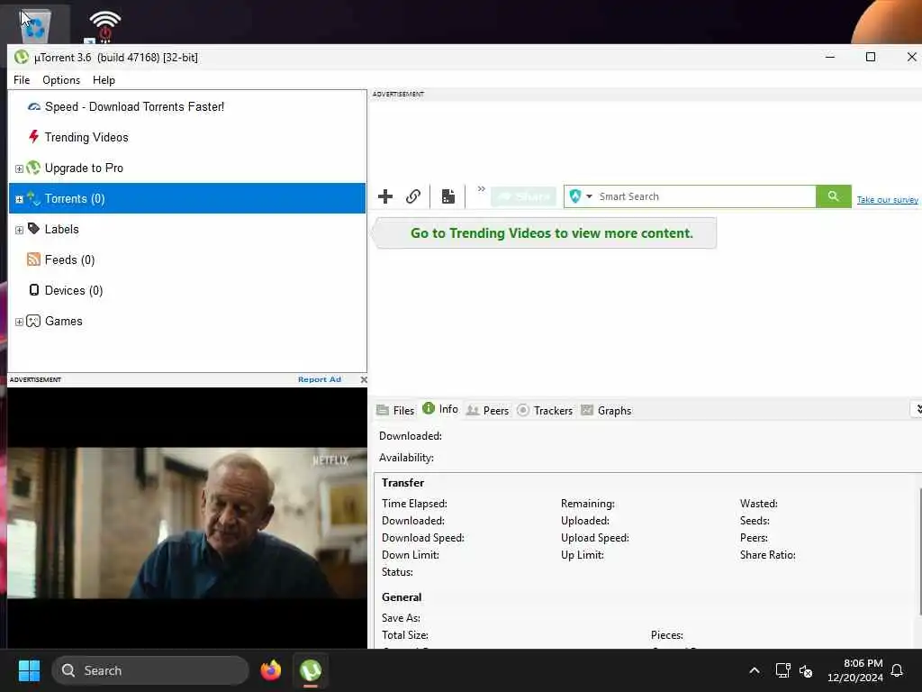Click the uTorrent logo beside Upgrade to Pro
This screenshot has height=692, width=922.
pos(33,168)
